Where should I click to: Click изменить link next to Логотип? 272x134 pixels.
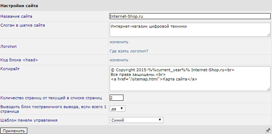(119, 42)
